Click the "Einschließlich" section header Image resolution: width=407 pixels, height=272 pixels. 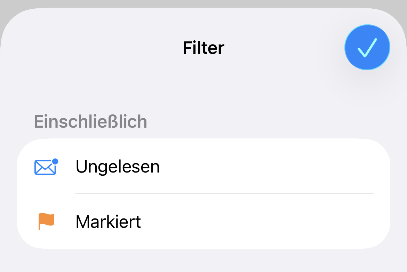coord(90,122)
